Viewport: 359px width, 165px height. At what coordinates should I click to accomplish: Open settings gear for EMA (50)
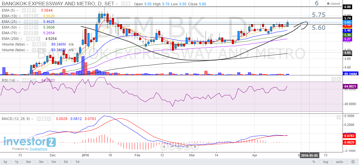[31, 27]
